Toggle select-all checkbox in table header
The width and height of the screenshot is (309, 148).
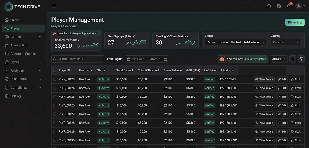pyautogui.click(x=55, y=70)
